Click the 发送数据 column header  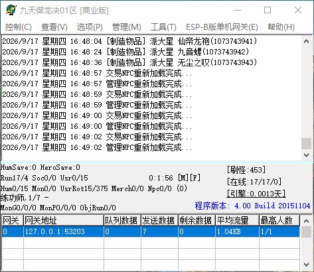[x=160, y=220]
